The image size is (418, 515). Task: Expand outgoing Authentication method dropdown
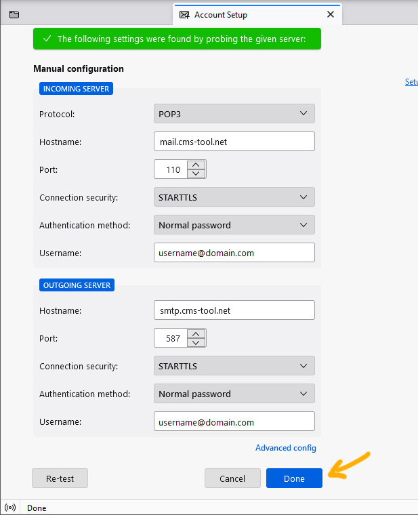click(234, 394)
